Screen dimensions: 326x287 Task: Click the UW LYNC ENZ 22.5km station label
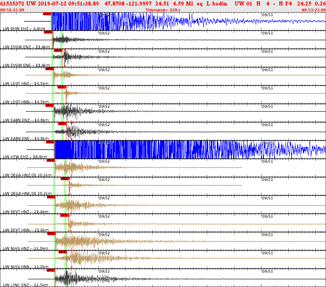(x=26, y=285)
